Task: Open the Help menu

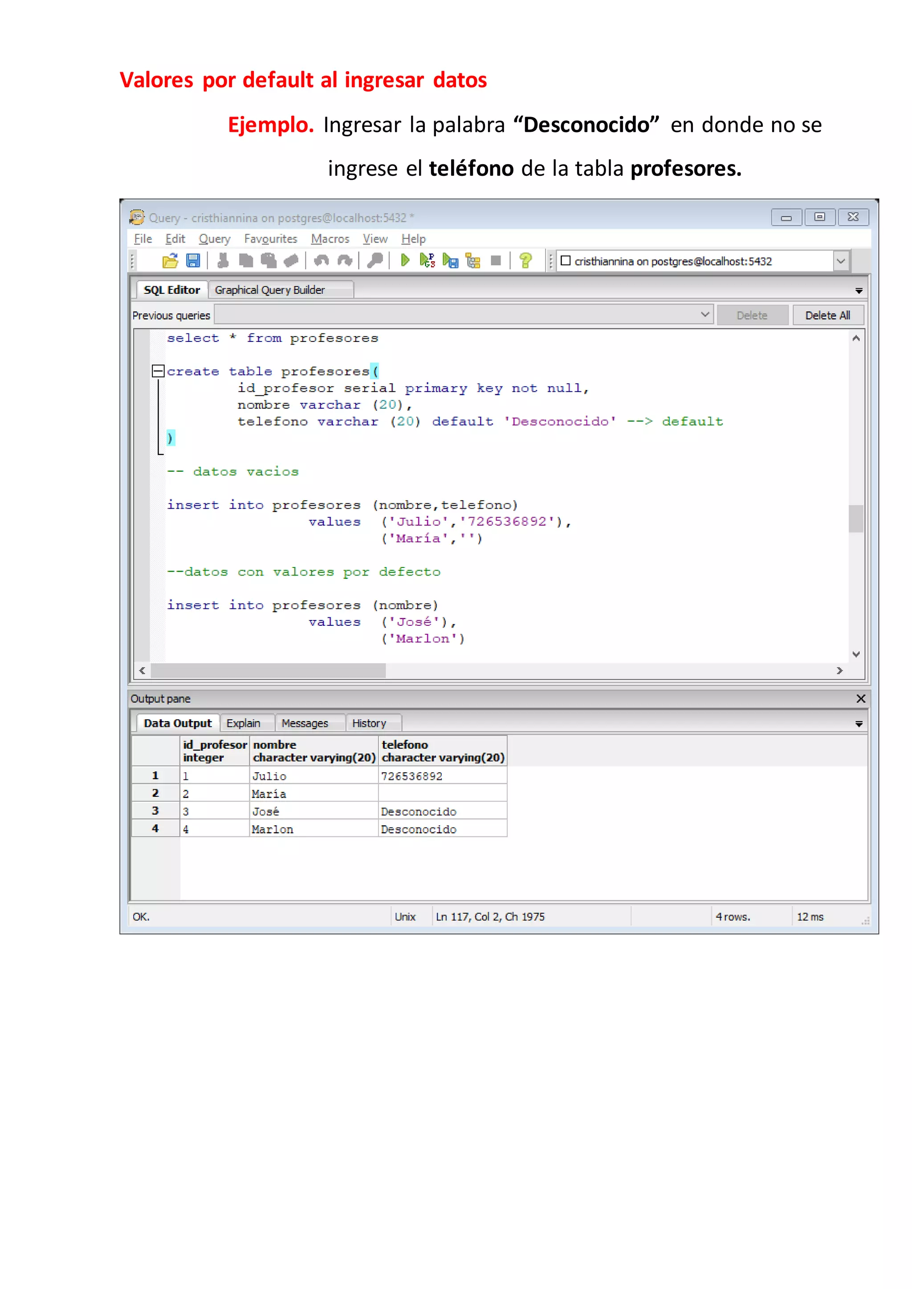Action: tap(413, 239)
